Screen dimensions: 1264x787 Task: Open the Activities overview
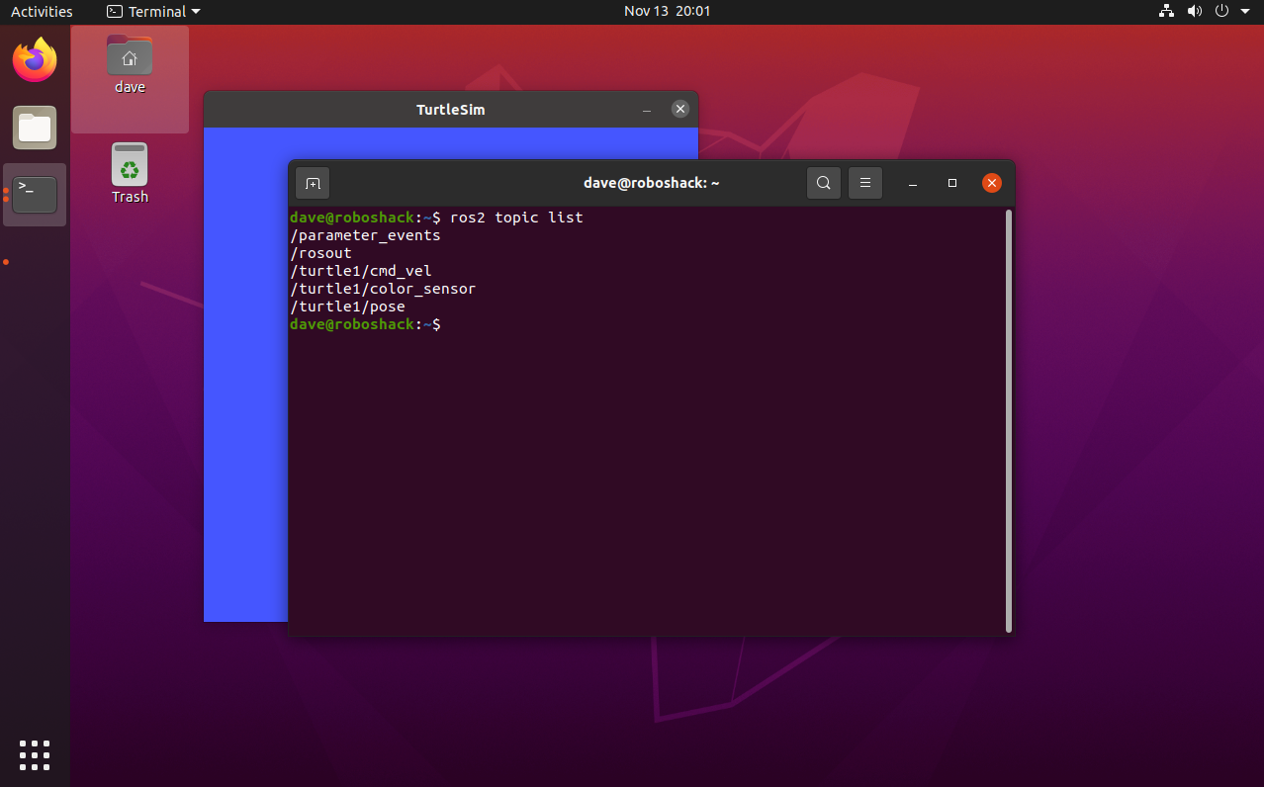pos(42,12)
